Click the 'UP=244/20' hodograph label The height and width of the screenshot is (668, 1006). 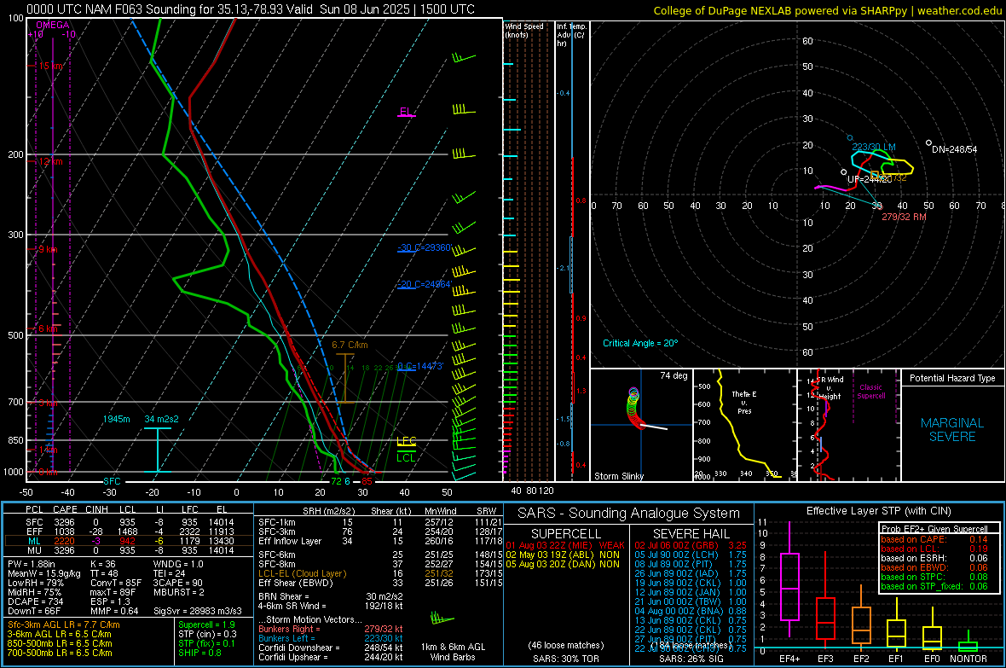[x=870, y=180]
